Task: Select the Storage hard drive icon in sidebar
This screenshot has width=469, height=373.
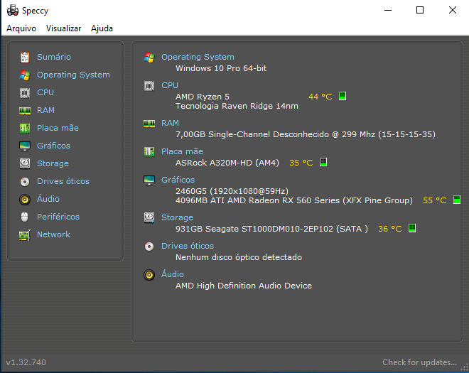Action: 25,163
